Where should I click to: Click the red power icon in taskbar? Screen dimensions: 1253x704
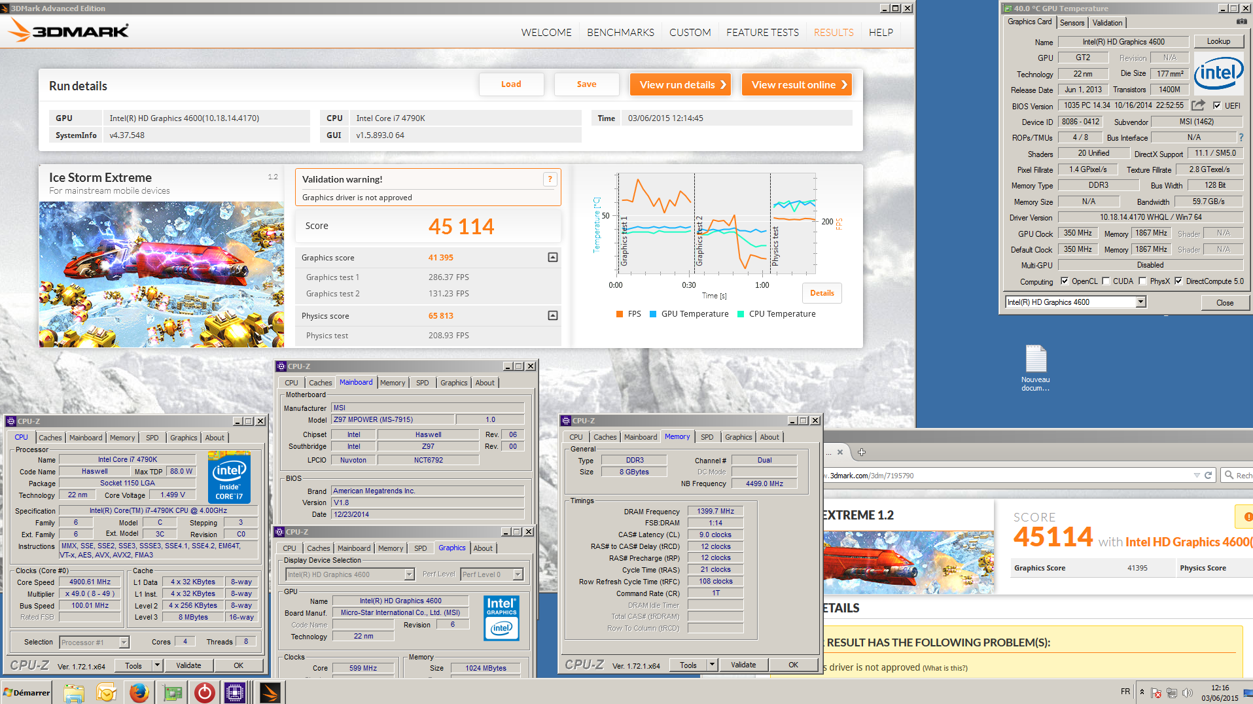coord(204,692)
